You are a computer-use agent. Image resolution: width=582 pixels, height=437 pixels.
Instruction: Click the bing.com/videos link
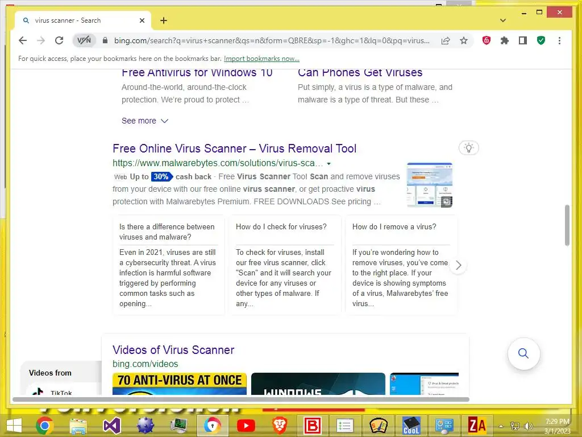click(x=145, y=364)
